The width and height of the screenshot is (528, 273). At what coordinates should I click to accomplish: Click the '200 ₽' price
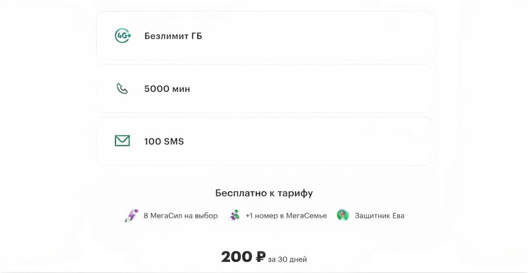[237, 257]
